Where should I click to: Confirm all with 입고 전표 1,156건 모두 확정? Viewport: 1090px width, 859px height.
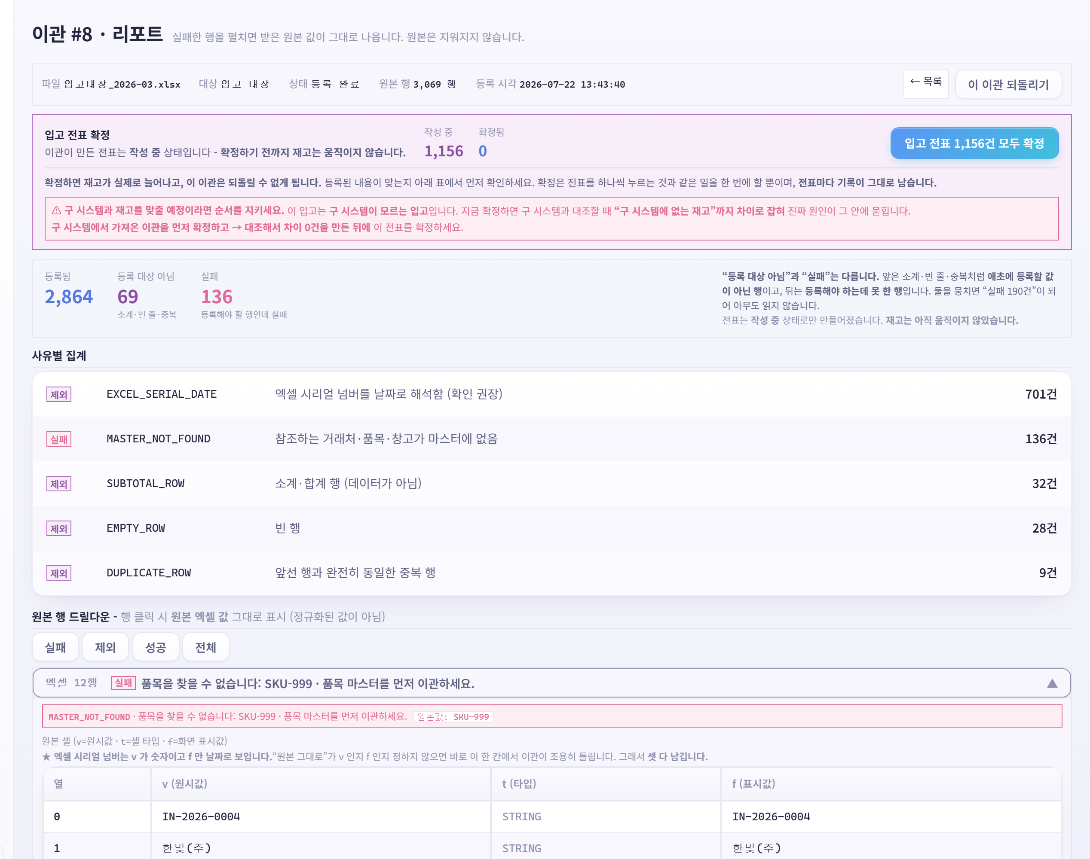pos(974,143)
